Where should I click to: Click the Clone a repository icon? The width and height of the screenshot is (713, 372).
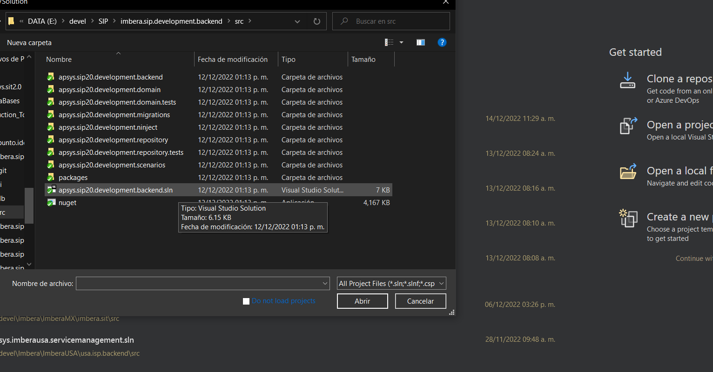tap(627, 80)
